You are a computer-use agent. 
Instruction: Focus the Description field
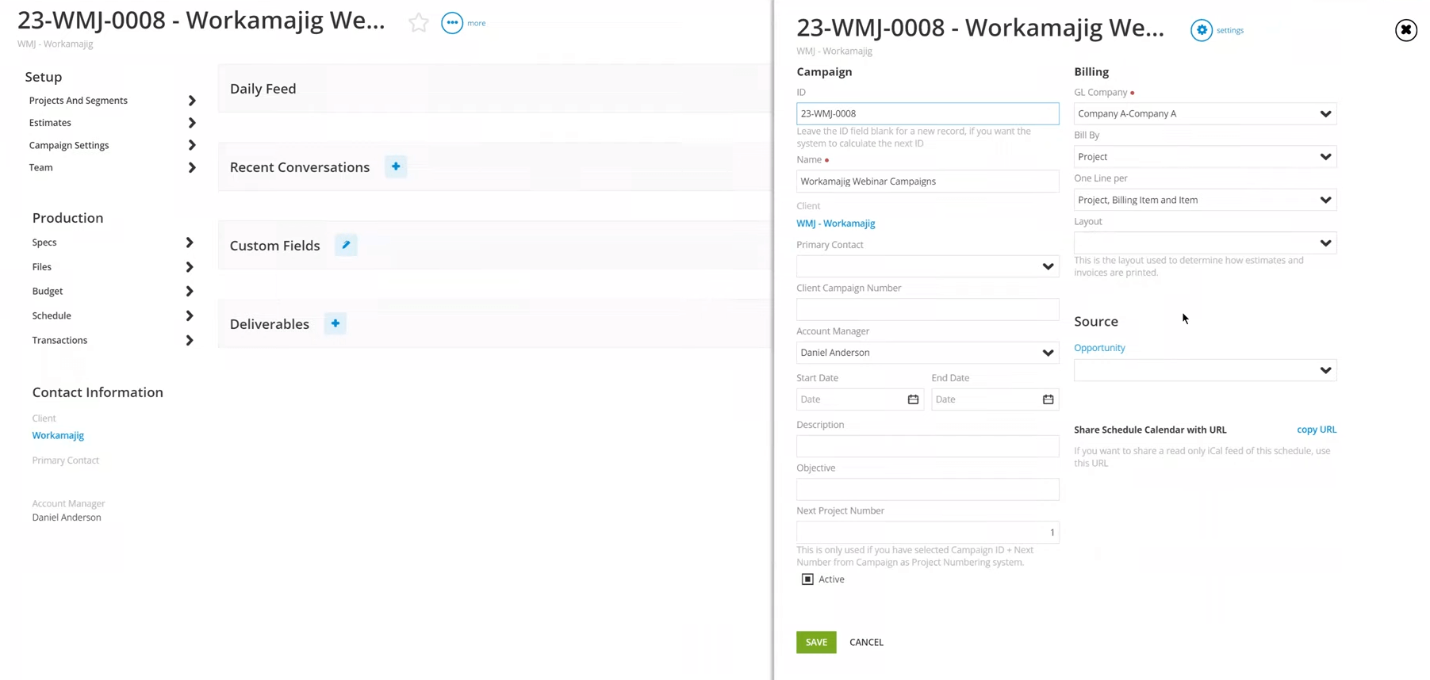(x=927, y=446)
